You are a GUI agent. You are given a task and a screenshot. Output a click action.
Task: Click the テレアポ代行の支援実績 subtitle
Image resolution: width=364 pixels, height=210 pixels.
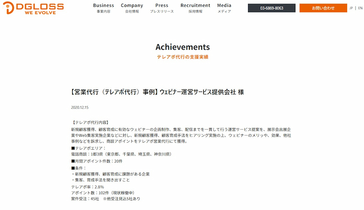tap(183, 57)
